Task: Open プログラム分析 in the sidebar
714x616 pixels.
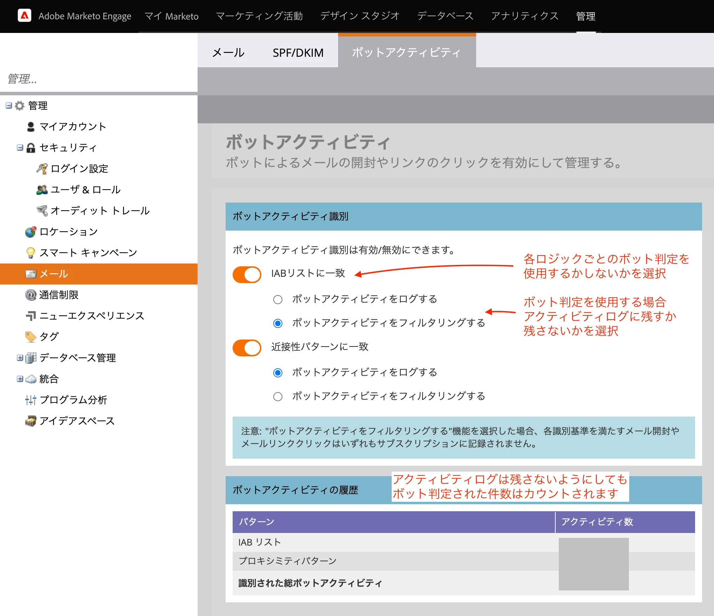Action: pos(73,400)
